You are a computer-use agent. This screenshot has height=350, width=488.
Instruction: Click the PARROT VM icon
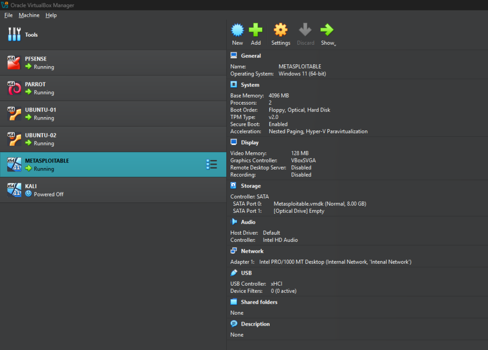[14, 88]
